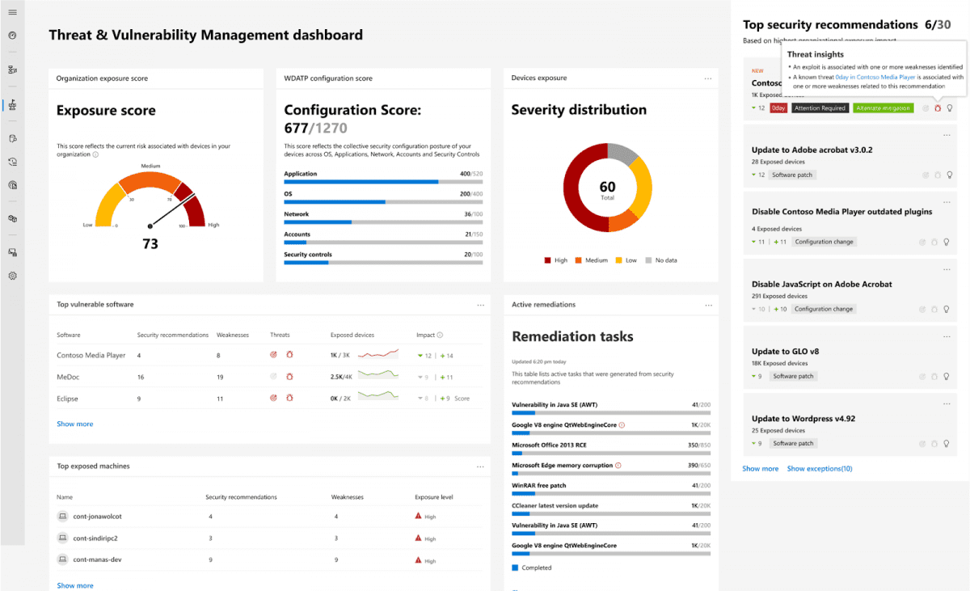Viewport: 970px width, 591px height.
Task: Open the Show exceptions(10) link
Action: tap(820, 469)
